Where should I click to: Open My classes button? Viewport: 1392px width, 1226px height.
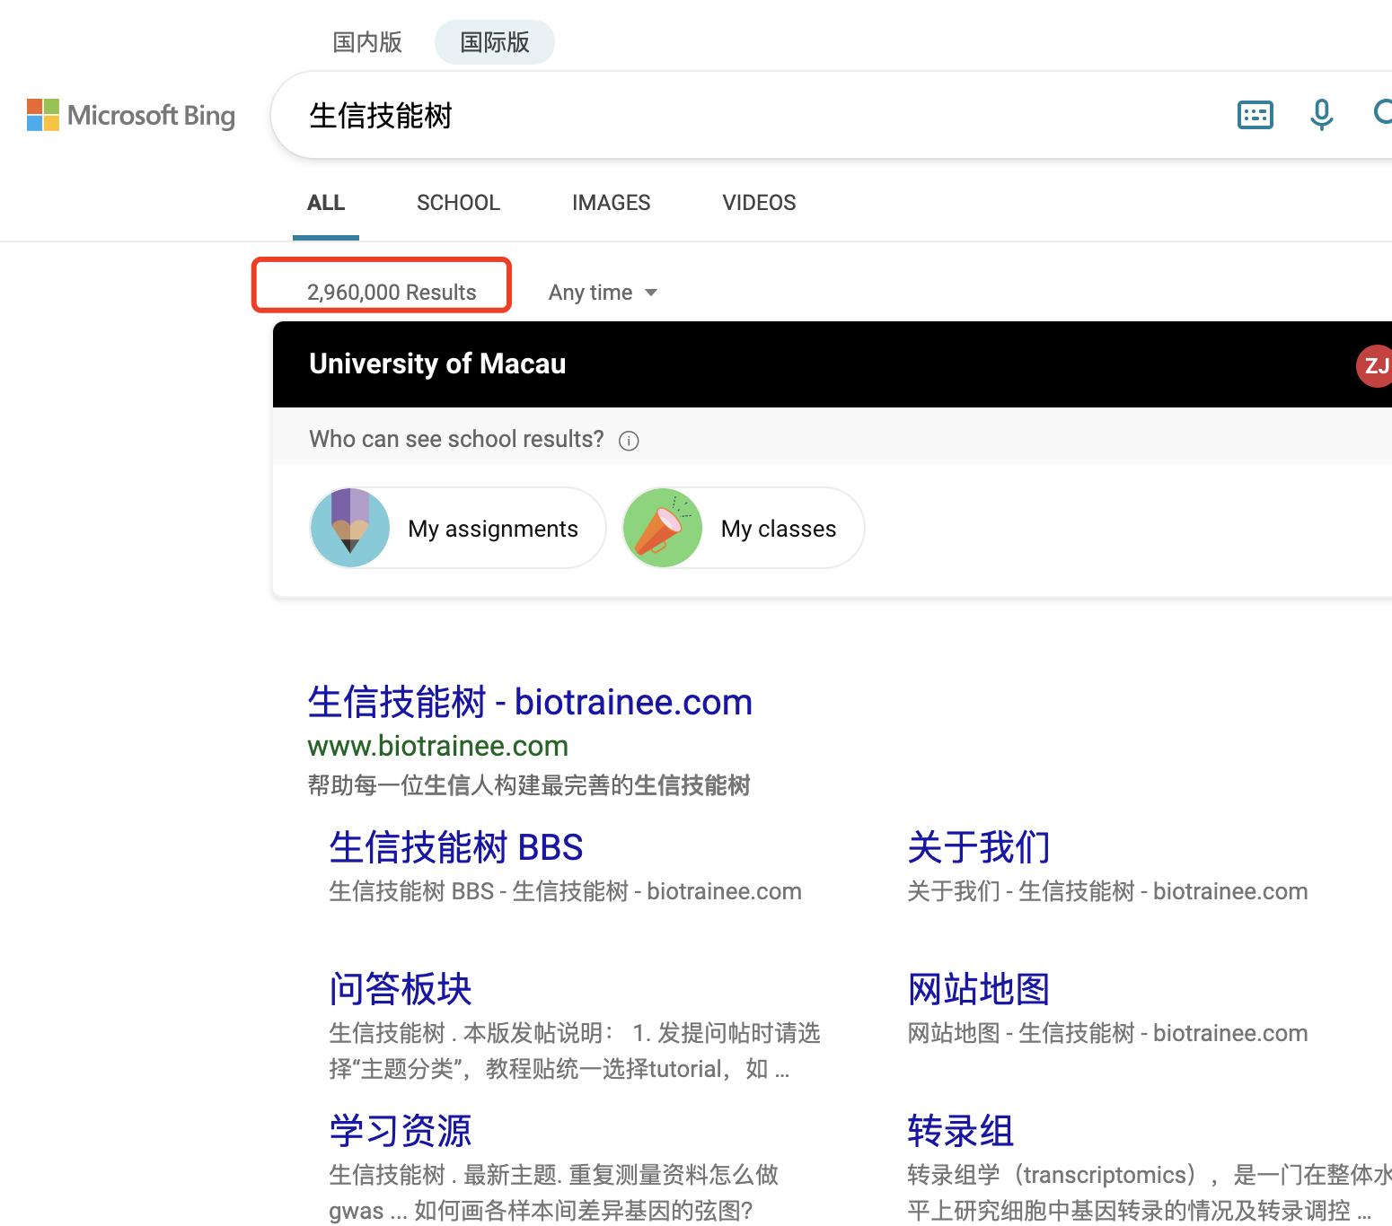click(x=744, y=528)
